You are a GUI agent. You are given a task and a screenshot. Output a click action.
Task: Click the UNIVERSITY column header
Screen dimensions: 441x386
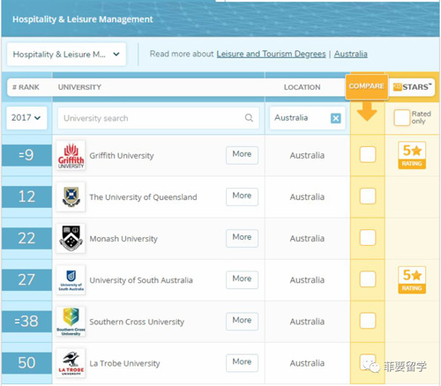79,87
